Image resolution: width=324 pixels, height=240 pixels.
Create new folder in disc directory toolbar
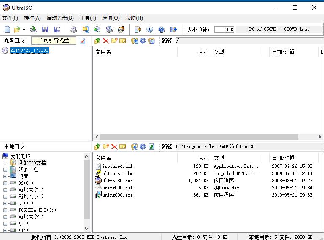[114, 40]
